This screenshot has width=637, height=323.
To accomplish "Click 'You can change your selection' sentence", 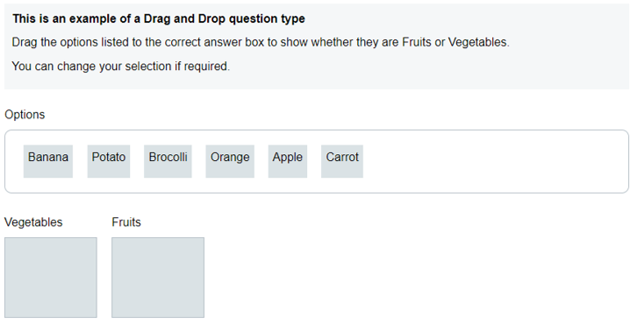I will point(92,66).
